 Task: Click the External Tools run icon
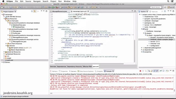[57, 7]
